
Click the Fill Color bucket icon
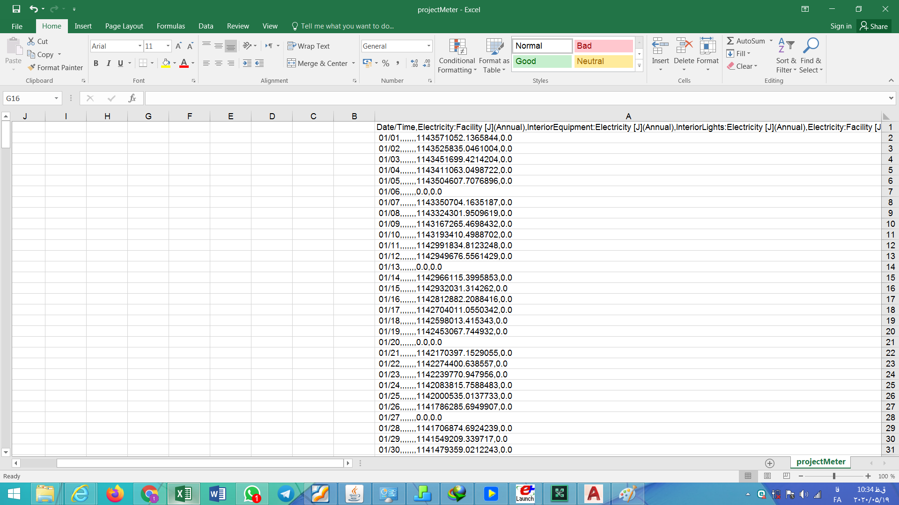point(166,63)
